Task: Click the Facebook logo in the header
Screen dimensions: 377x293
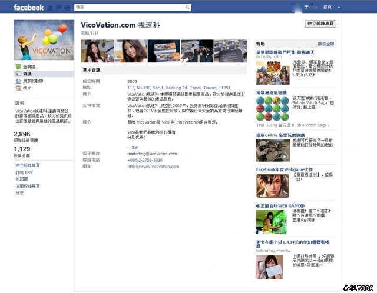Action: click(29, 8)
